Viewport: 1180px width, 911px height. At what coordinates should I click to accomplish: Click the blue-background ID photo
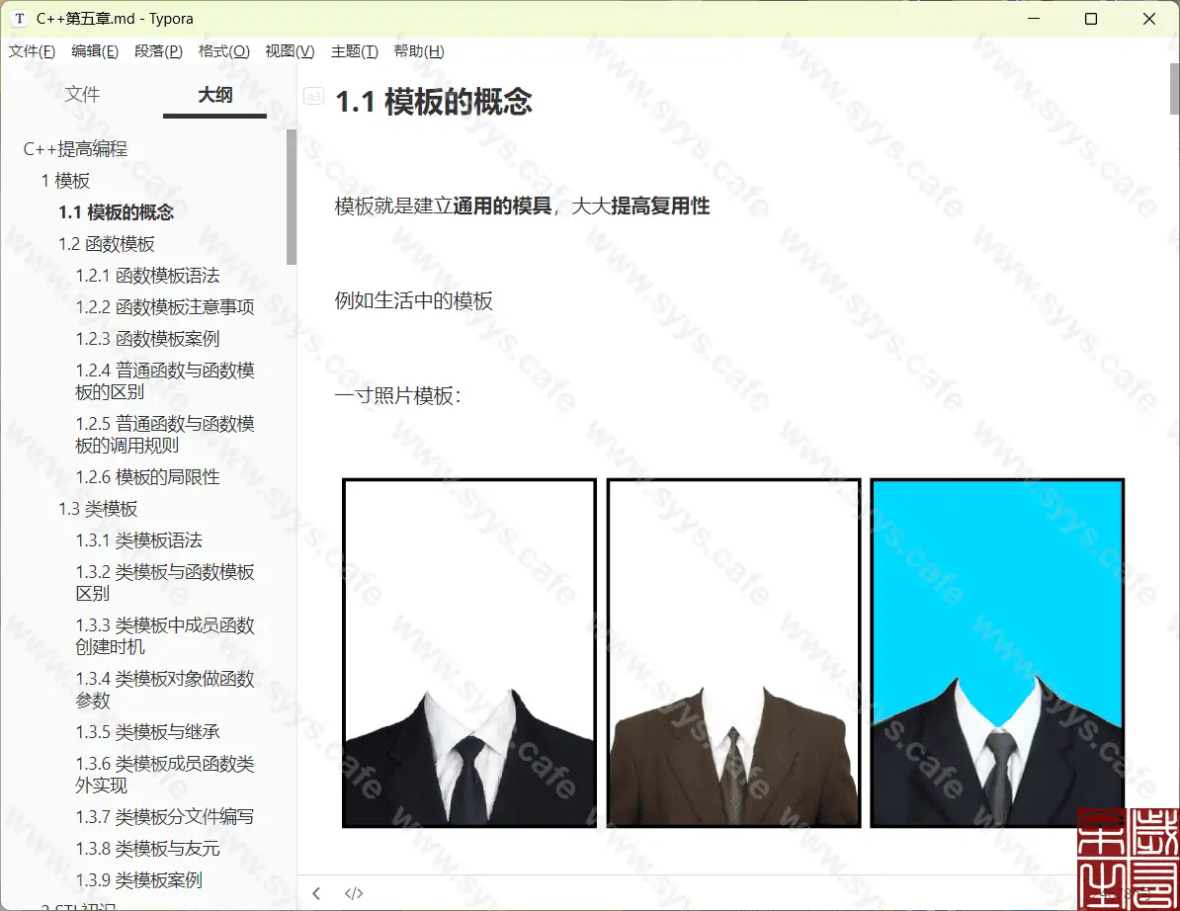(x=996, y=652)
